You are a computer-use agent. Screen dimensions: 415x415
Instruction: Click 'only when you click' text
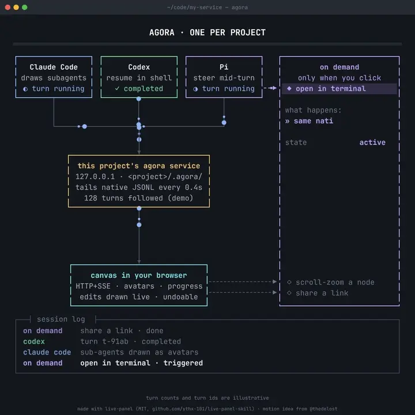339,78
